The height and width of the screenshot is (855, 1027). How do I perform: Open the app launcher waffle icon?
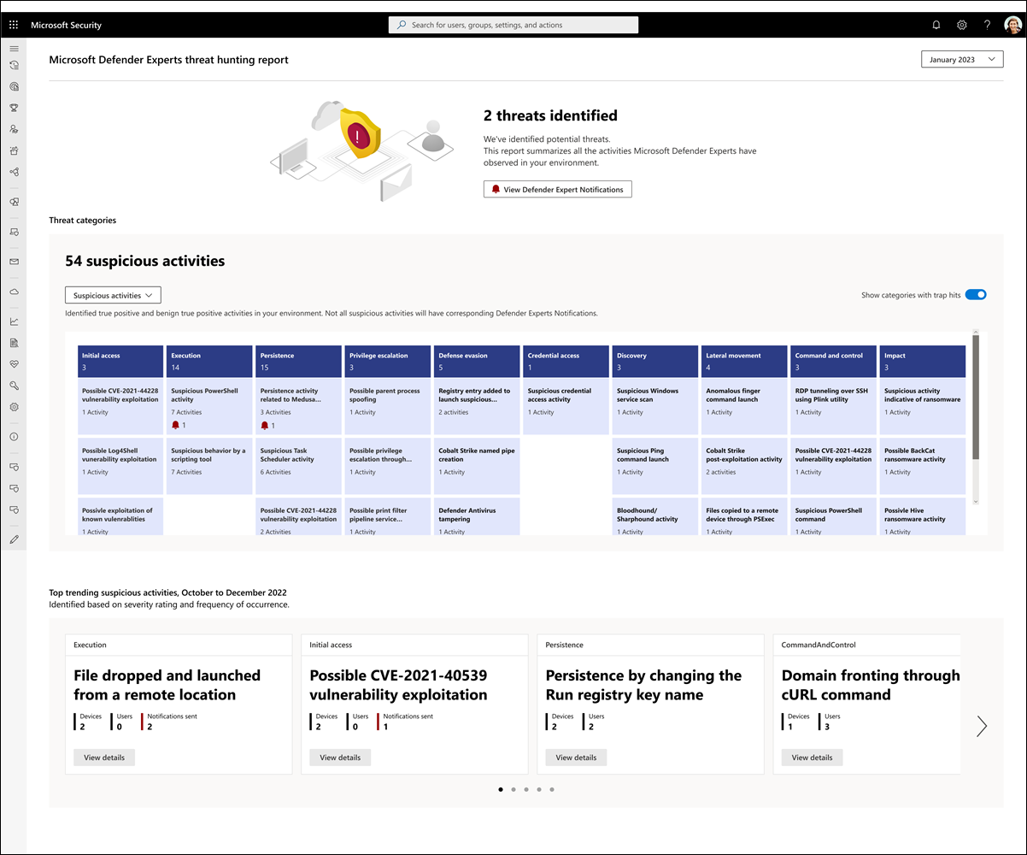pyautogui.click(x=14, y=25)
